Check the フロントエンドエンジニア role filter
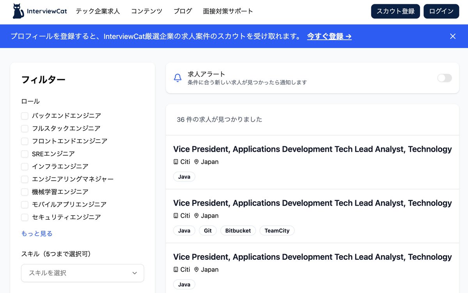 tap(25, 141)
